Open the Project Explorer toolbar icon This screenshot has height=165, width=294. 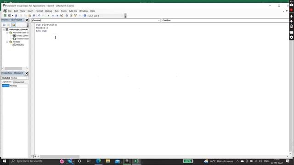[67, 16]
